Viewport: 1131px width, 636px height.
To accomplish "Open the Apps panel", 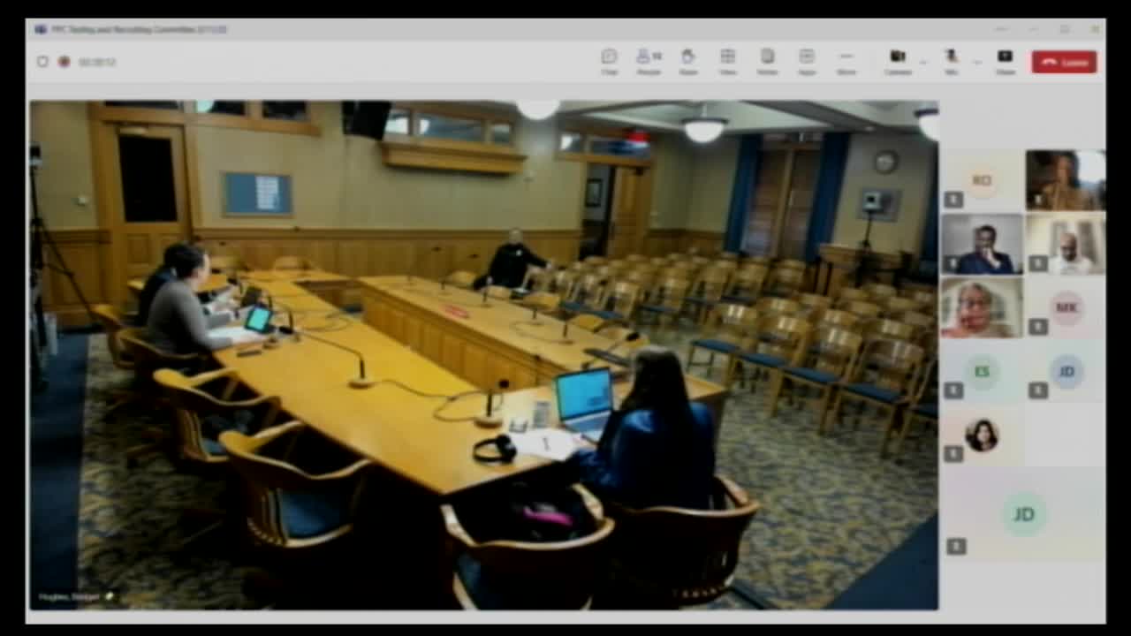I will coord(807,61).
